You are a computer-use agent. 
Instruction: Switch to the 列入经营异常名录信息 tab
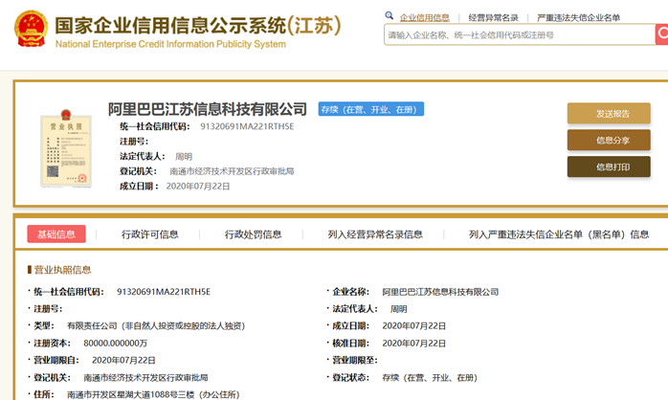click(x=375, y=234)
